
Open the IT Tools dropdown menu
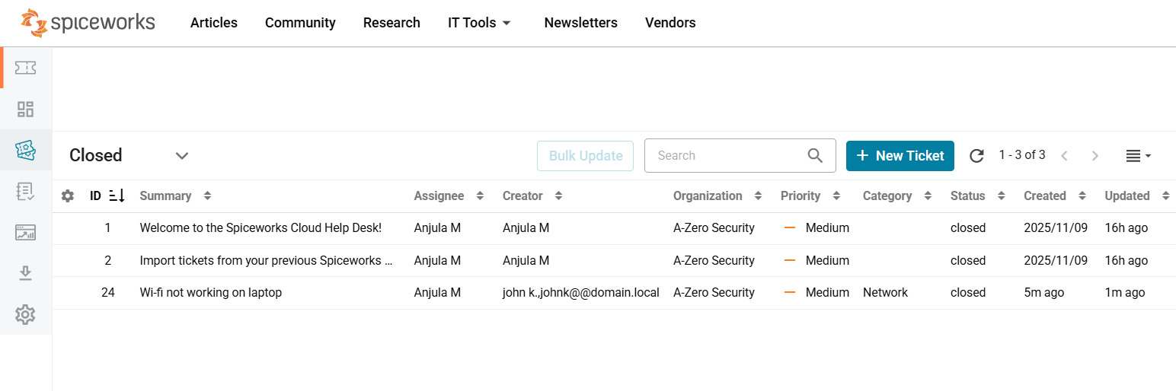479,23
